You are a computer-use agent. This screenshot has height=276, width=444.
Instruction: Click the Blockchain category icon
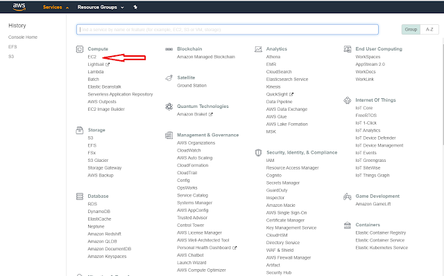tap(169, 49)
